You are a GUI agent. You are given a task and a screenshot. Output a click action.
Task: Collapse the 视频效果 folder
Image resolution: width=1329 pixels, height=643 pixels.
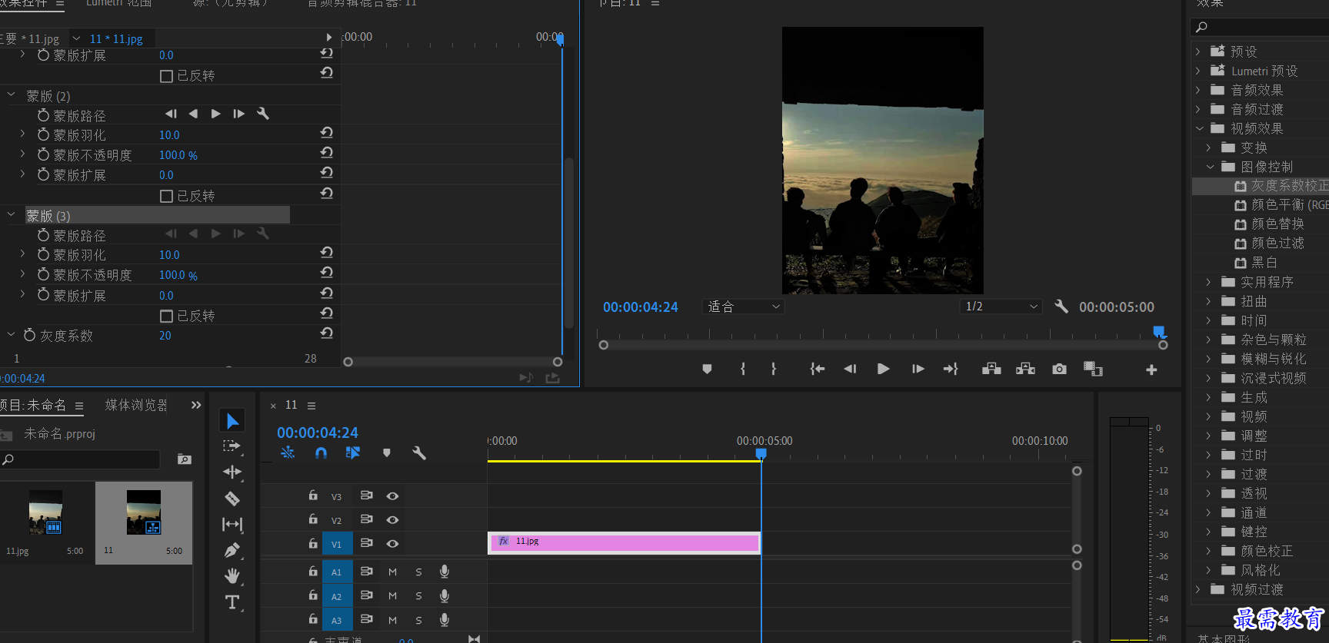1198,128
